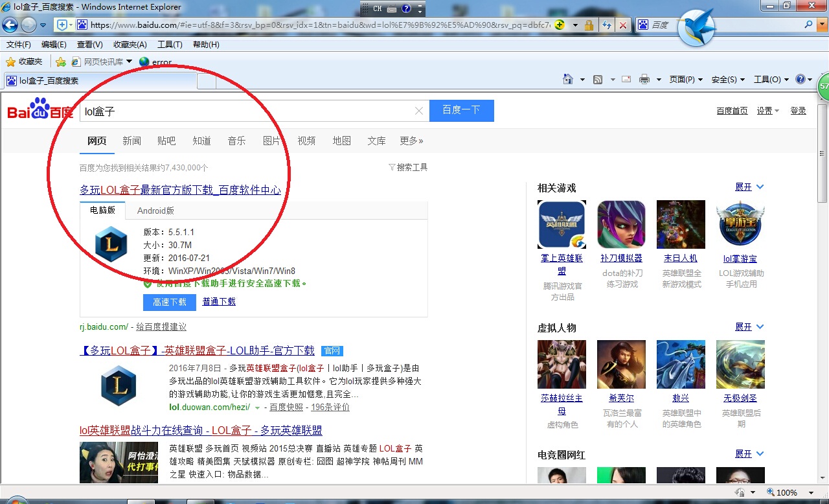The width and height of the screenshot is (829, 504).
Task: Open the lol英雄联盟战斗力在线查询 result
Action: point(201,430)
